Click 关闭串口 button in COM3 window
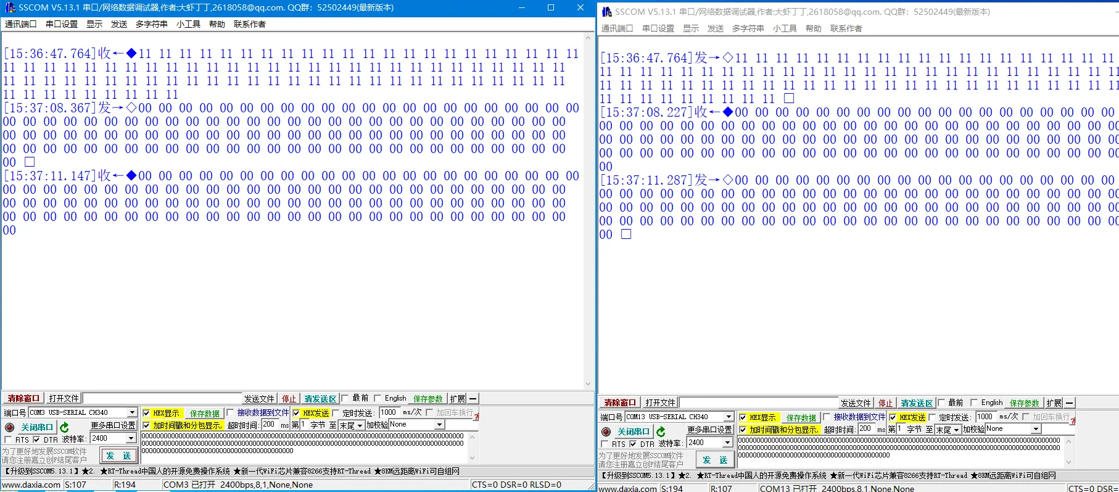 click(37, 427)
